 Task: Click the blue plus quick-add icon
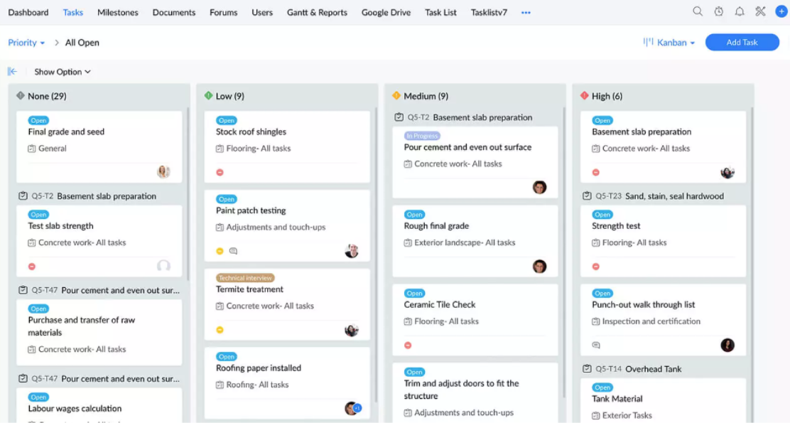[x=781, y=11]
